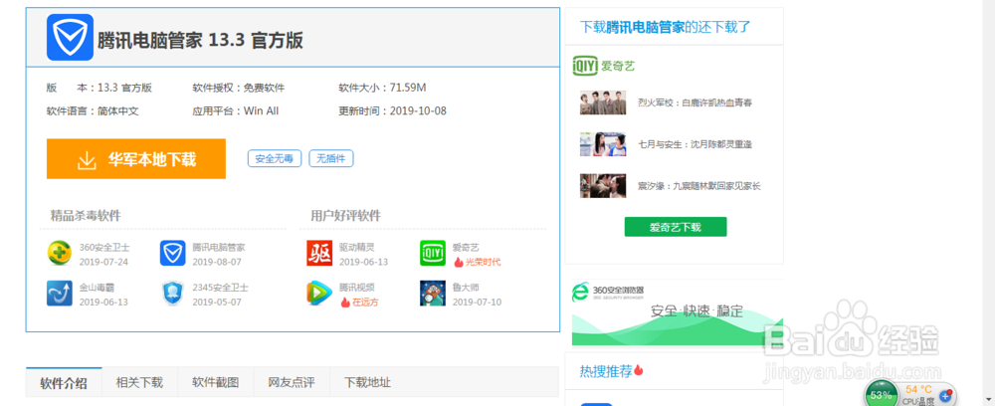Image resolution: width=995 pixels, height=406 pixels.
Task: Click the 鲁大师 text link
Action: 465,288
